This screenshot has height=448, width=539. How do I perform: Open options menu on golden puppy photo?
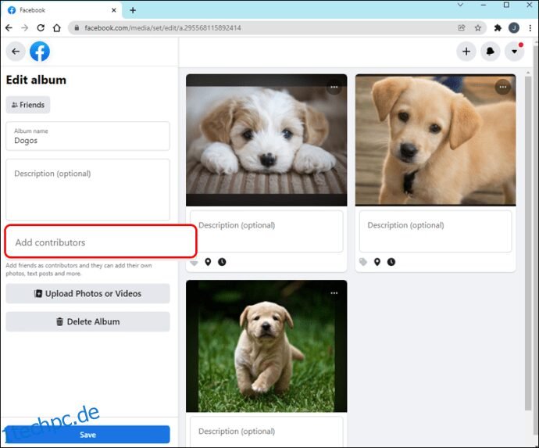(503, 87)
